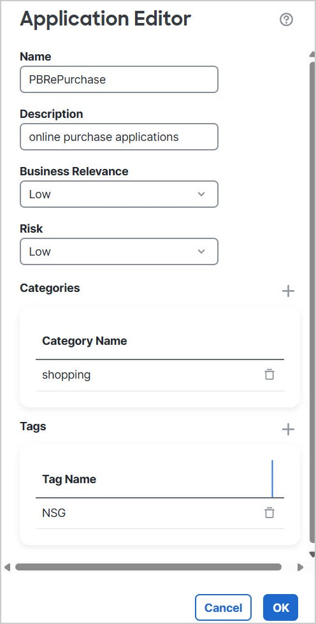Click the Tag Name column header
The image size is (316, 624).
[x=69, y=479]
